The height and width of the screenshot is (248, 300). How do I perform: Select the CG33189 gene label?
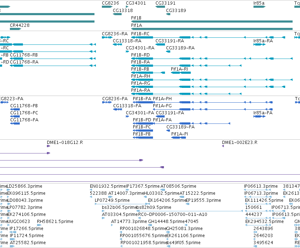pyautogui.click(x=176, y=10)
